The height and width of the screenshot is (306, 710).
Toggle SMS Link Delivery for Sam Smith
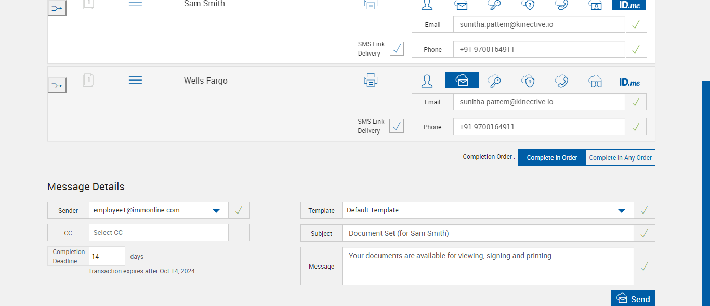coord(397,49)
